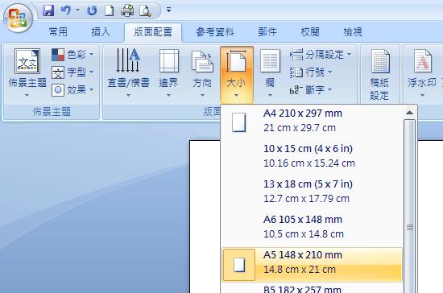
Task: Open the 色彩 theme colors dropdown
Action: tap(72, 55)
